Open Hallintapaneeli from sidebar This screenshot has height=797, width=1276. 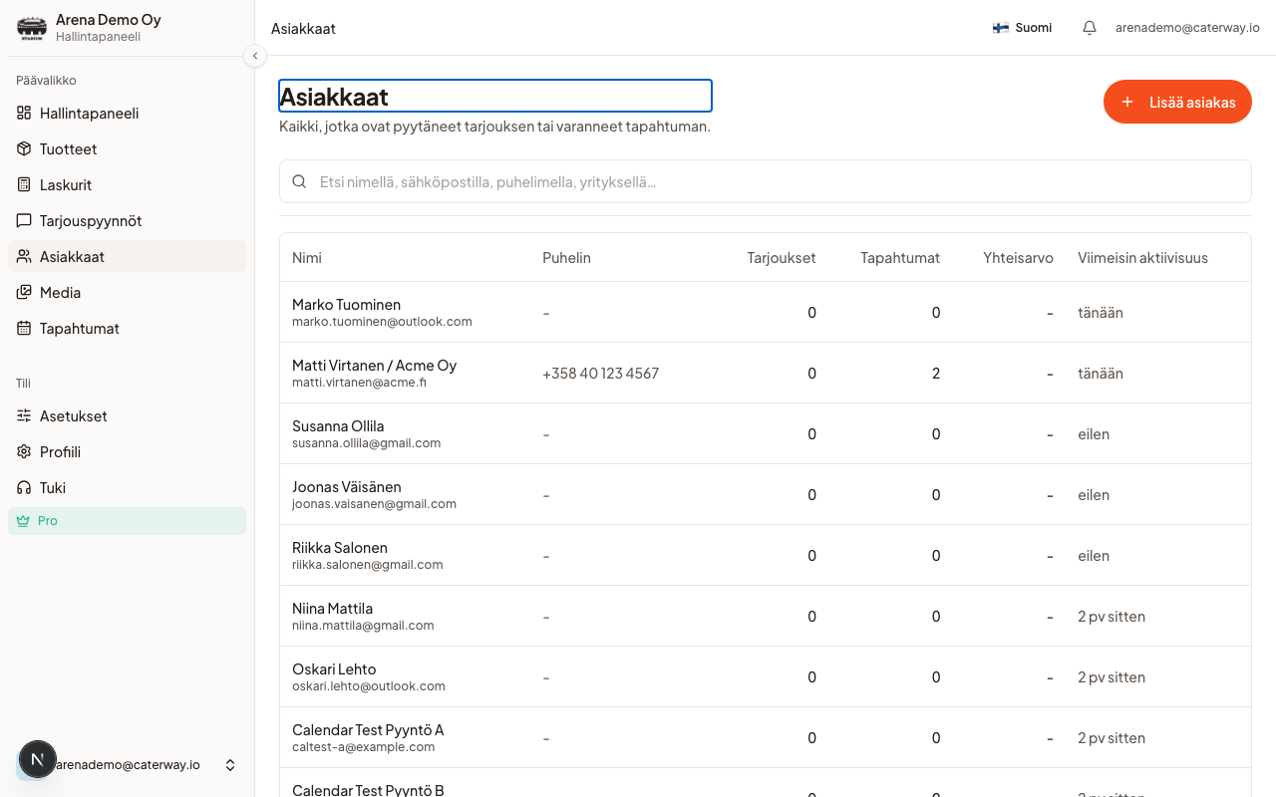(x=127, y=114)
